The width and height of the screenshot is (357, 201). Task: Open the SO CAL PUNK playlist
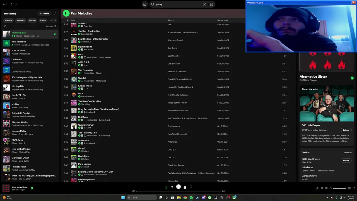point(31,52)
